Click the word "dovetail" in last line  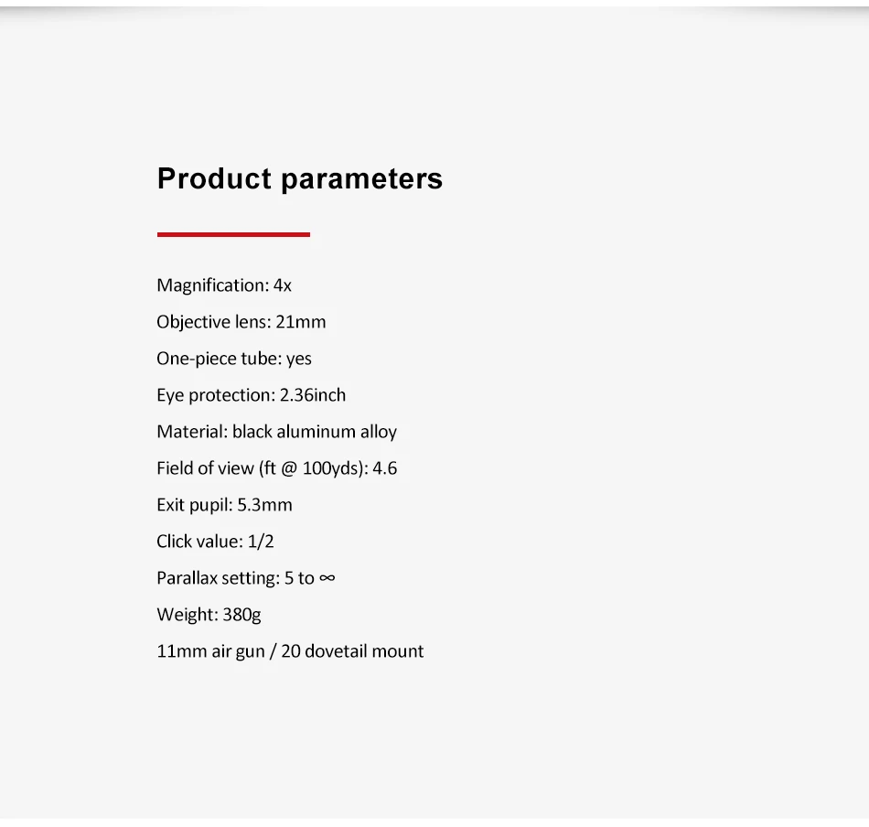pos(336,650)
